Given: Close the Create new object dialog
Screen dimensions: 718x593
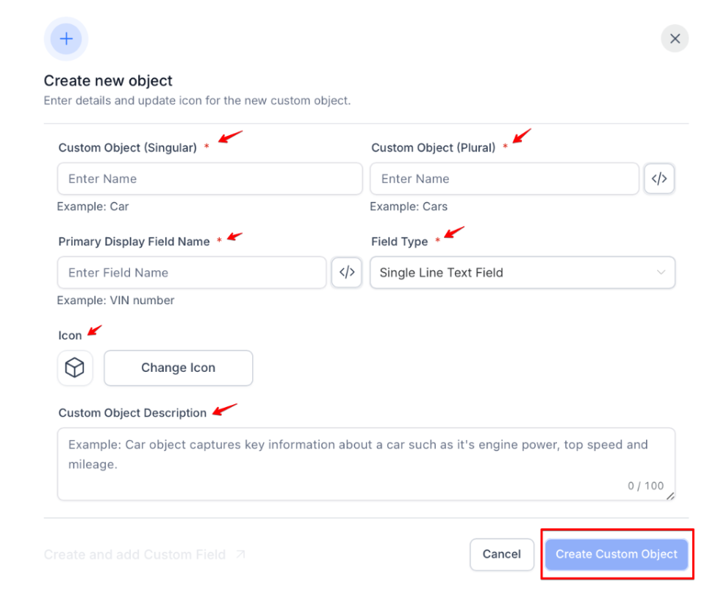Looking at the screenshot, I should (675, 39).
